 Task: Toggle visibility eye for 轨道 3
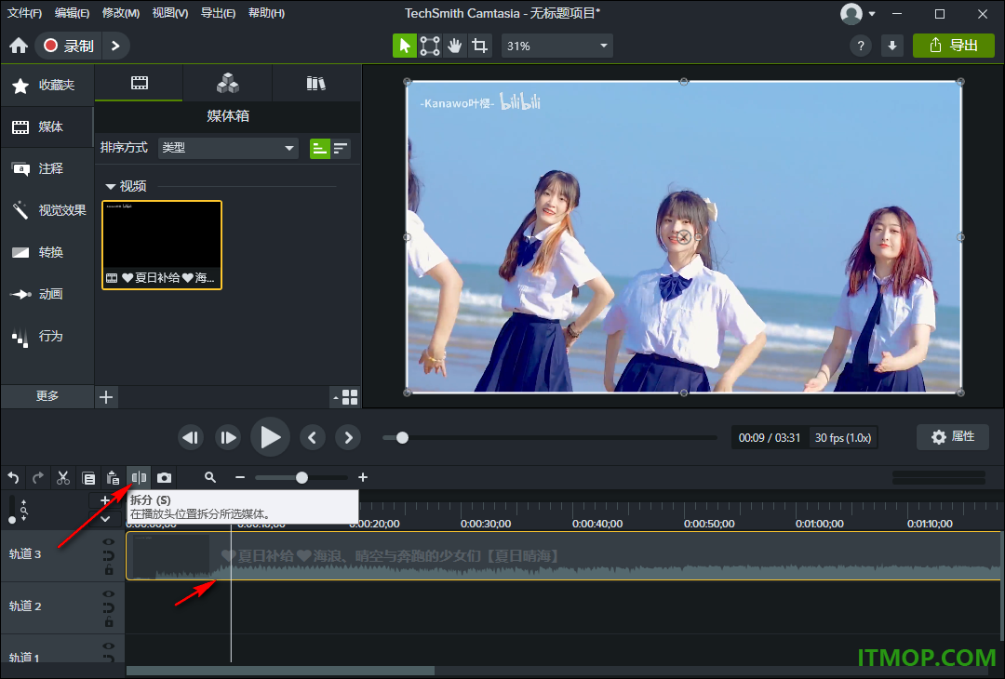[109, 542]
